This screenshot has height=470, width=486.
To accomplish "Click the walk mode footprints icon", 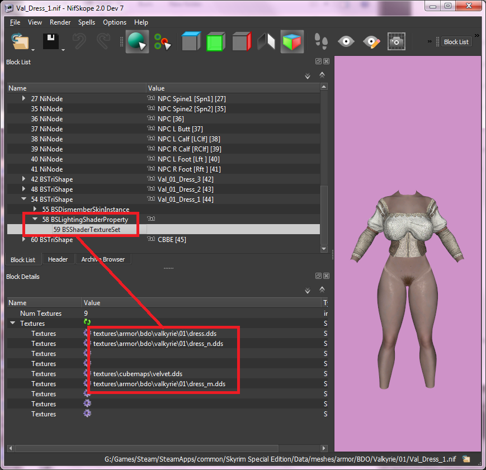I will click(x=321, y=41).
